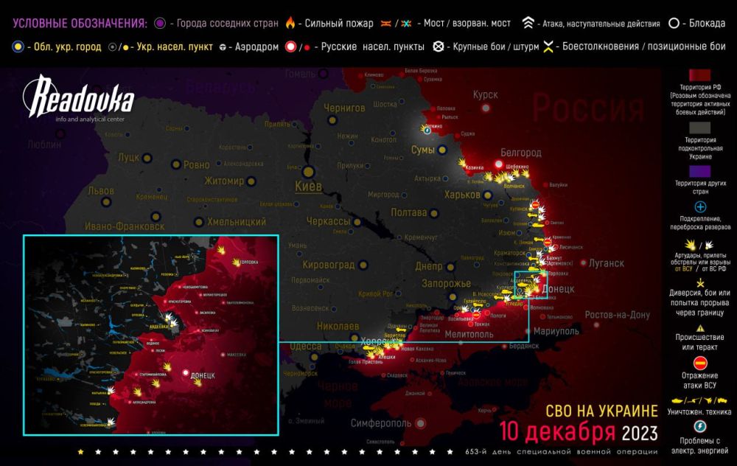This screenshot has width=737, height=466.
Task: Click the yellow Диверсия sabotage icon
Action: point(700,282)
